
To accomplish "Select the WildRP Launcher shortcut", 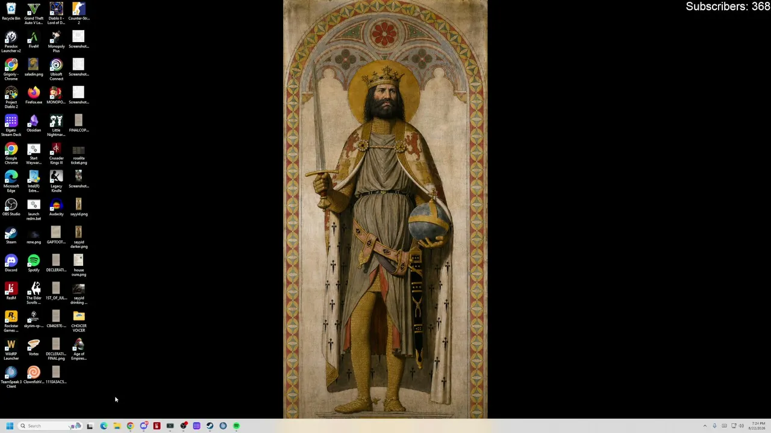I will click(x=11, y=349).
